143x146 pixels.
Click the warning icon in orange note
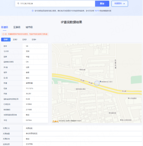tap(3, 34)
